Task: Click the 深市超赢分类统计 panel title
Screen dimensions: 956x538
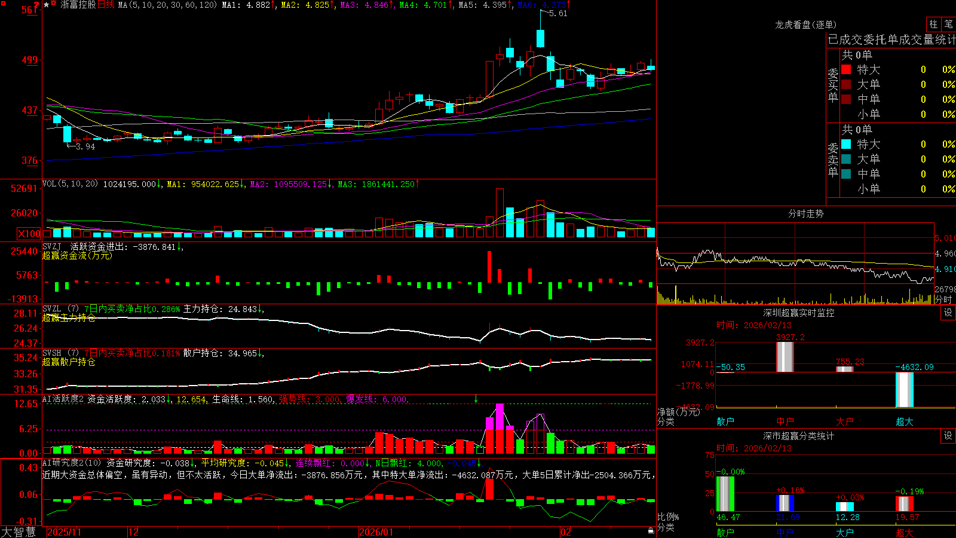Action: (799, 436)
